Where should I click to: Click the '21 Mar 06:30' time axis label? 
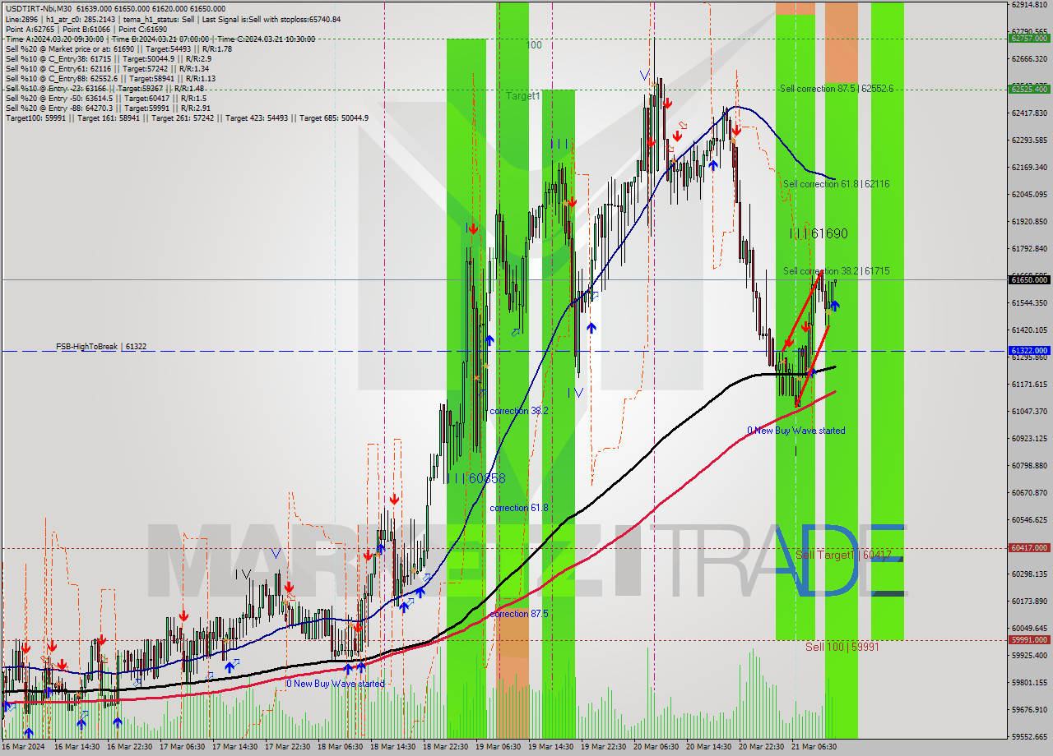tap(815, 747)
